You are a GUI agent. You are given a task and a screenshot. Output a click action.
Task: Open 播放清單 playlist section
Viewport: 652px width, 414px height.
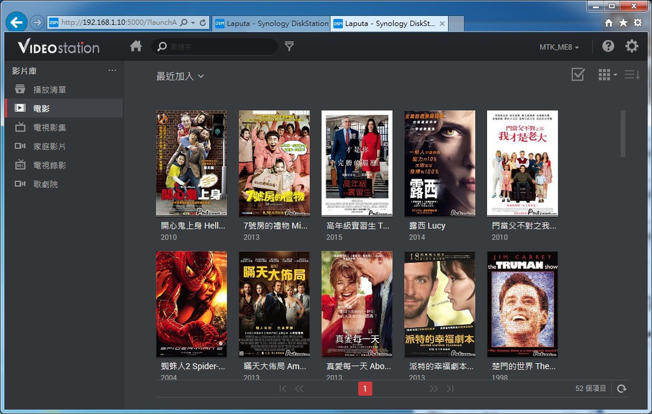(x=64, y=90)
